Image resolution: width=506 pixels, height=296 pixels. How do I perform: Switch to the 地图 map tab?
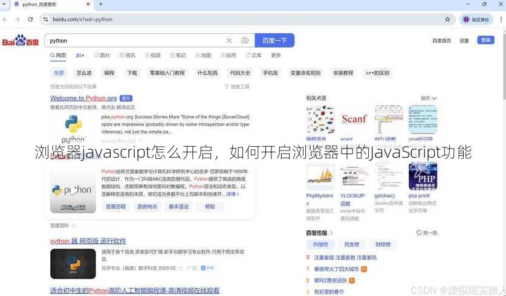click(x=203, y=56)
